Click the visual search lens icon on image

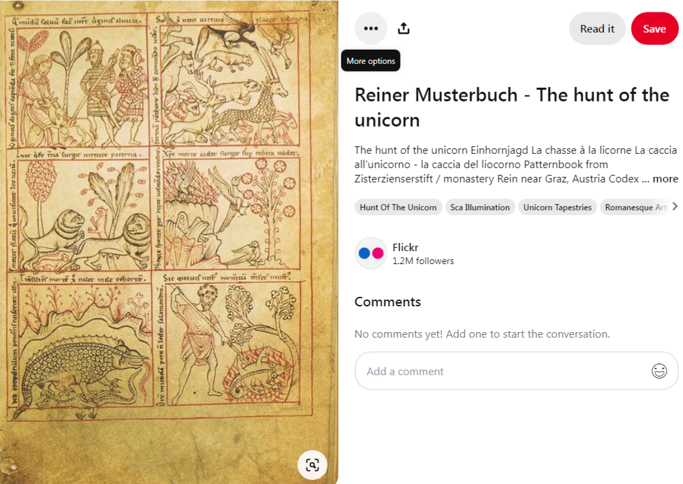click(x=313, y=465)
